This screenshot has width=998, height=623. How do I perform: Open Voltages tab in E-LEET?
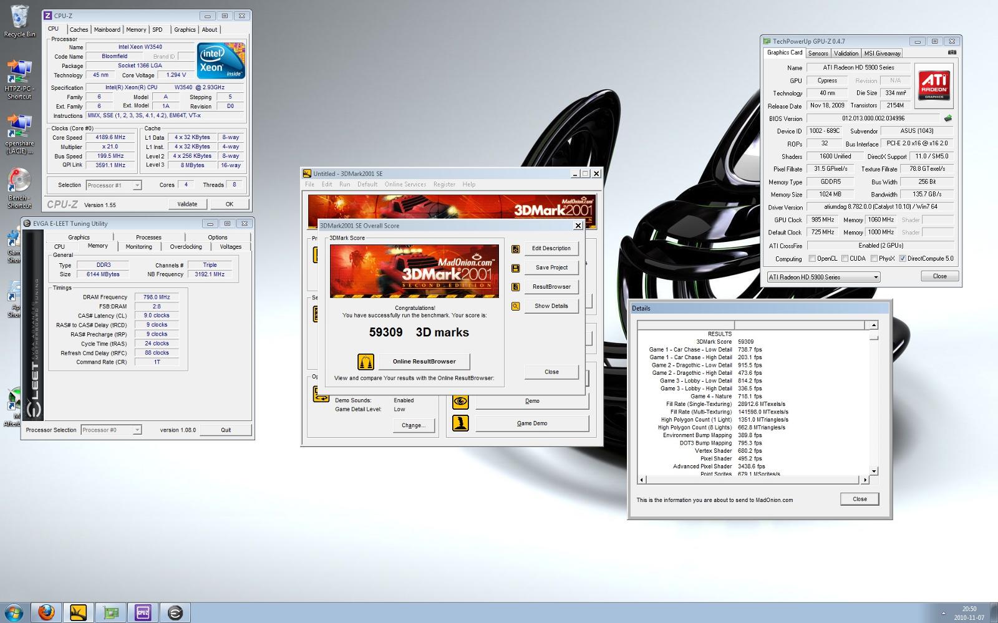point(231,247)
